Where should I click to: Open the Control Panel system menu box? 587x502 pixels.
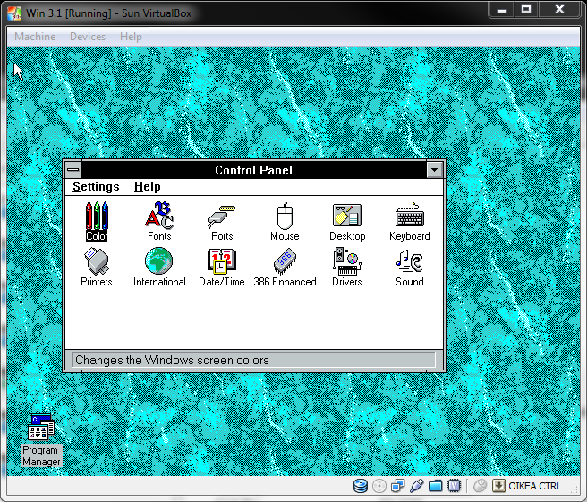click(x=73, y=170)
